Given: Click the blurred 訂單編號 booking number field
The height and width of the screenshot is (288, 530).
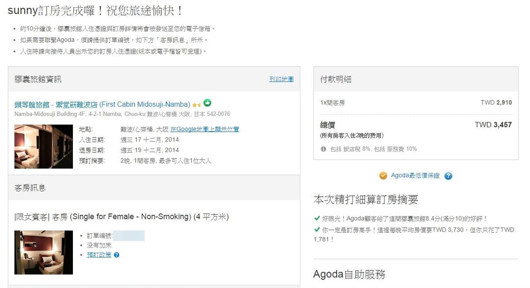Looking at the screenshot, I should [129, 236].
